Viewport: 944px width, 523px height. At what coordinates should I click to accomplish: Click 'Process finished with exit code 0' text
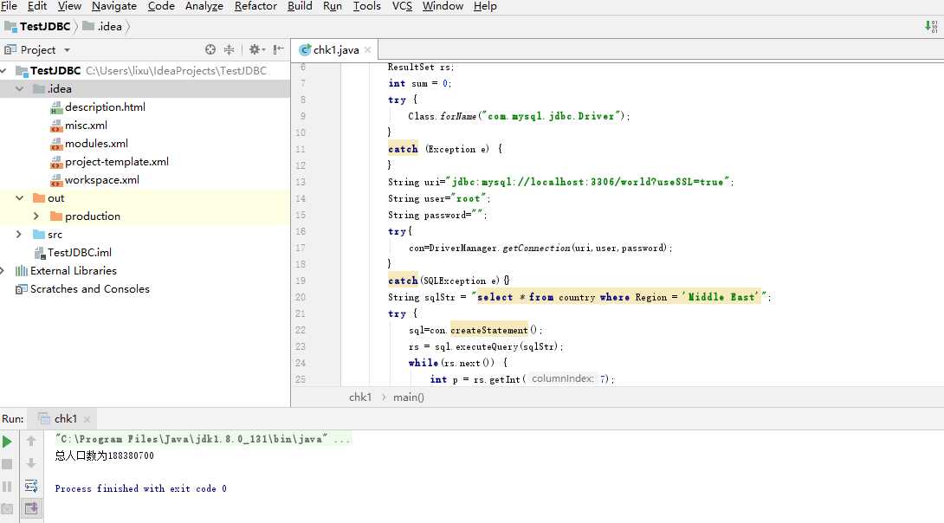click(x=141, y=488)
